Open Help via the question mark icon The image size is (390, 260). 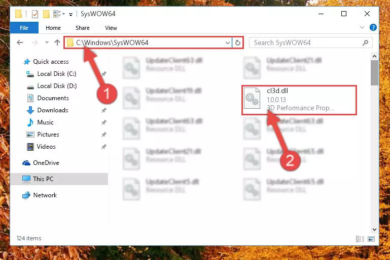click(373, 27)
